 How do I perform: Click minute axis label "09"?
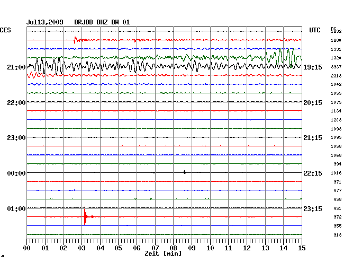tap(192, 248)
